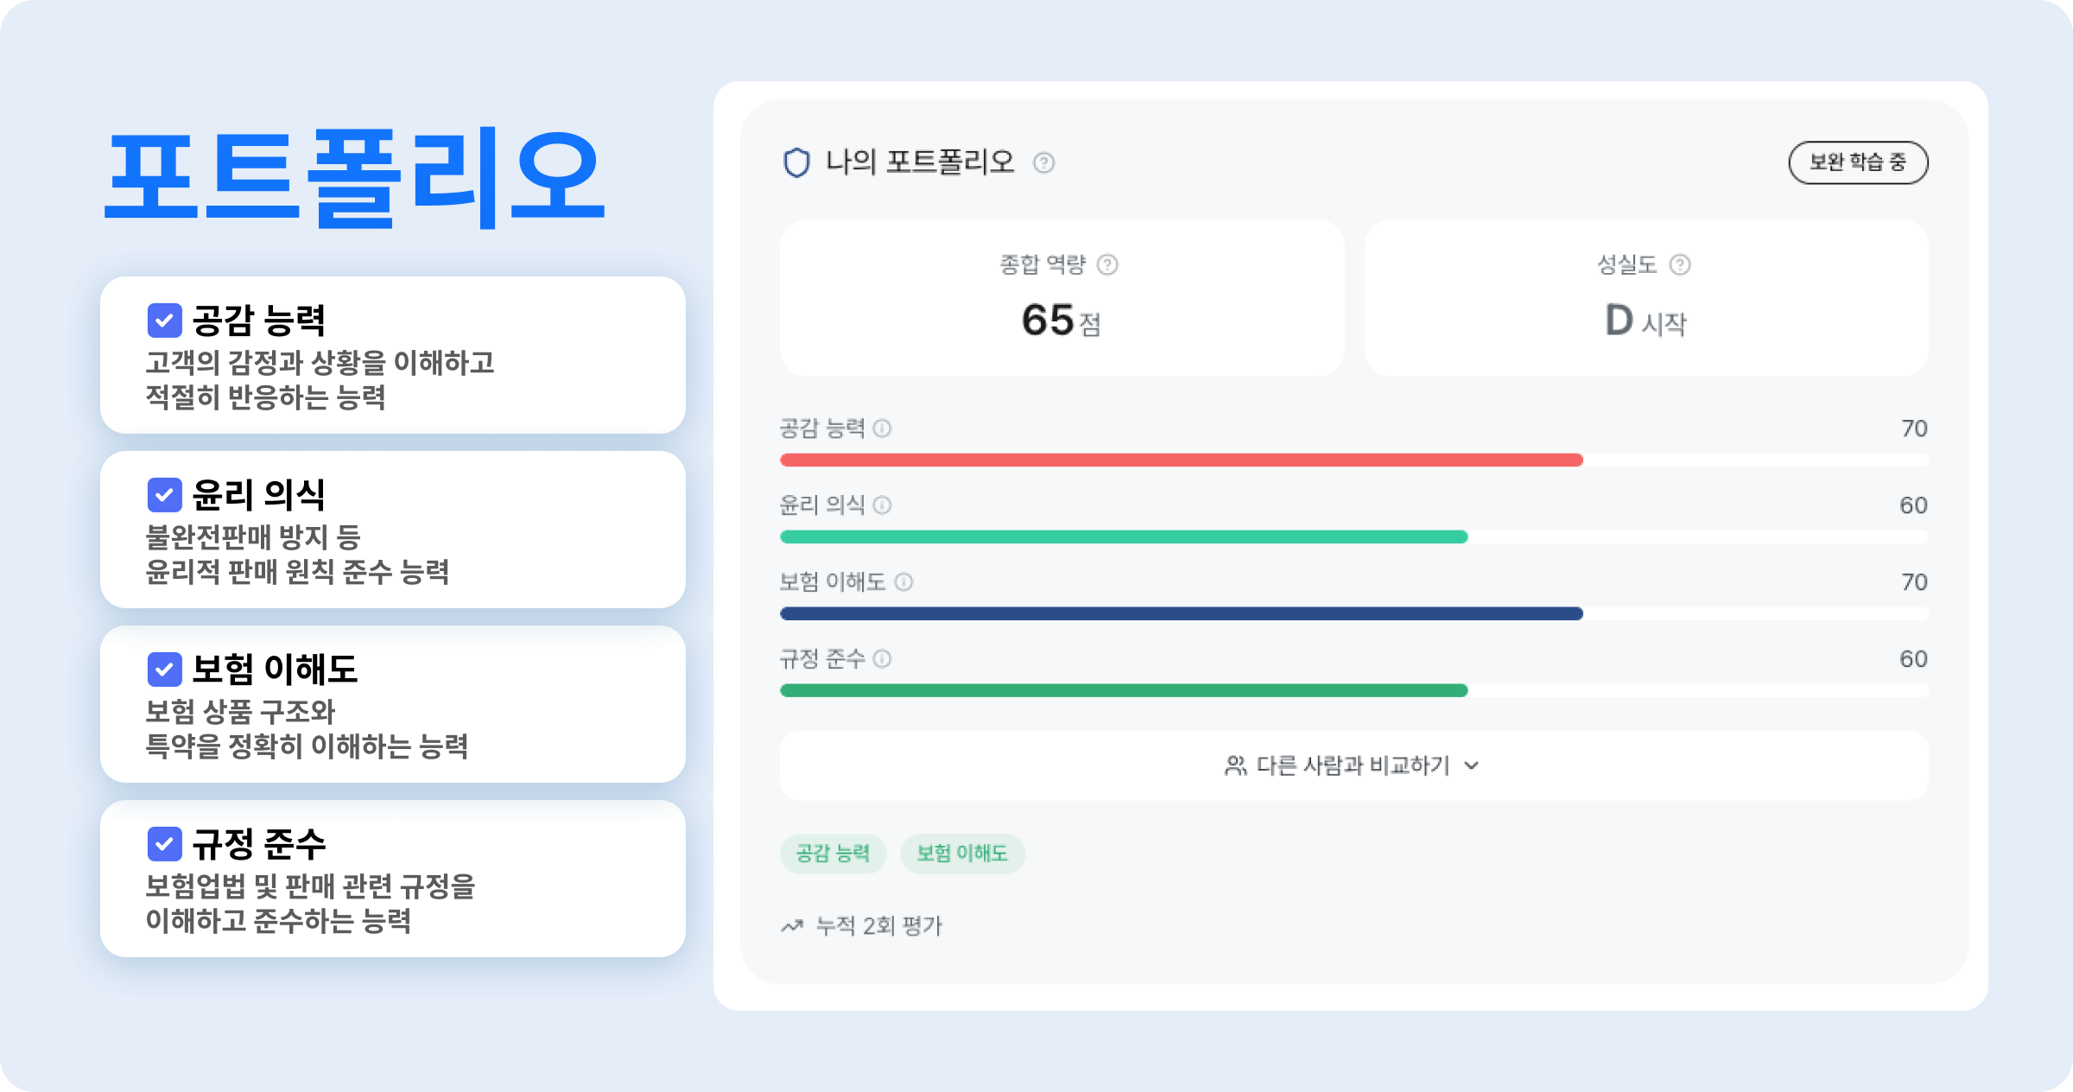Select the 보험 이해도 green tag
The height and width of the screenshot is (1092, 2073).
pos(961,854)
